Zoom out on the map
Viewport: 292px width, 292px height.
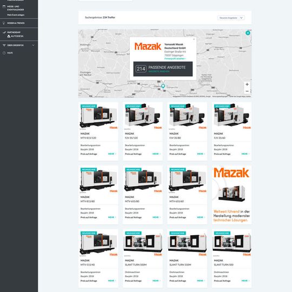pos(247,91)
